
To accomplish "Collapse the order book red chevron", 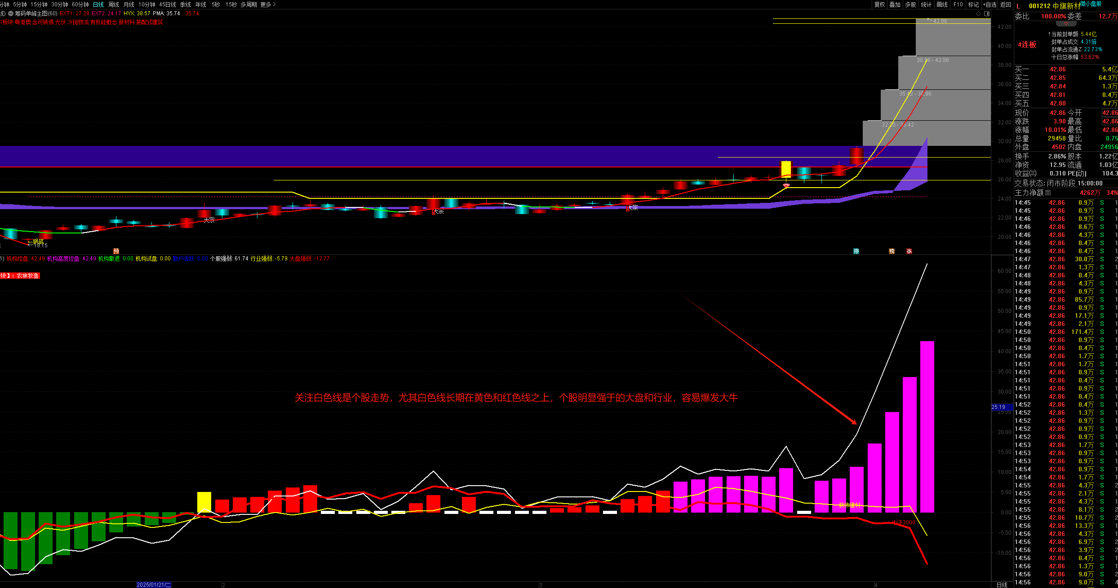I will 1066,23.
